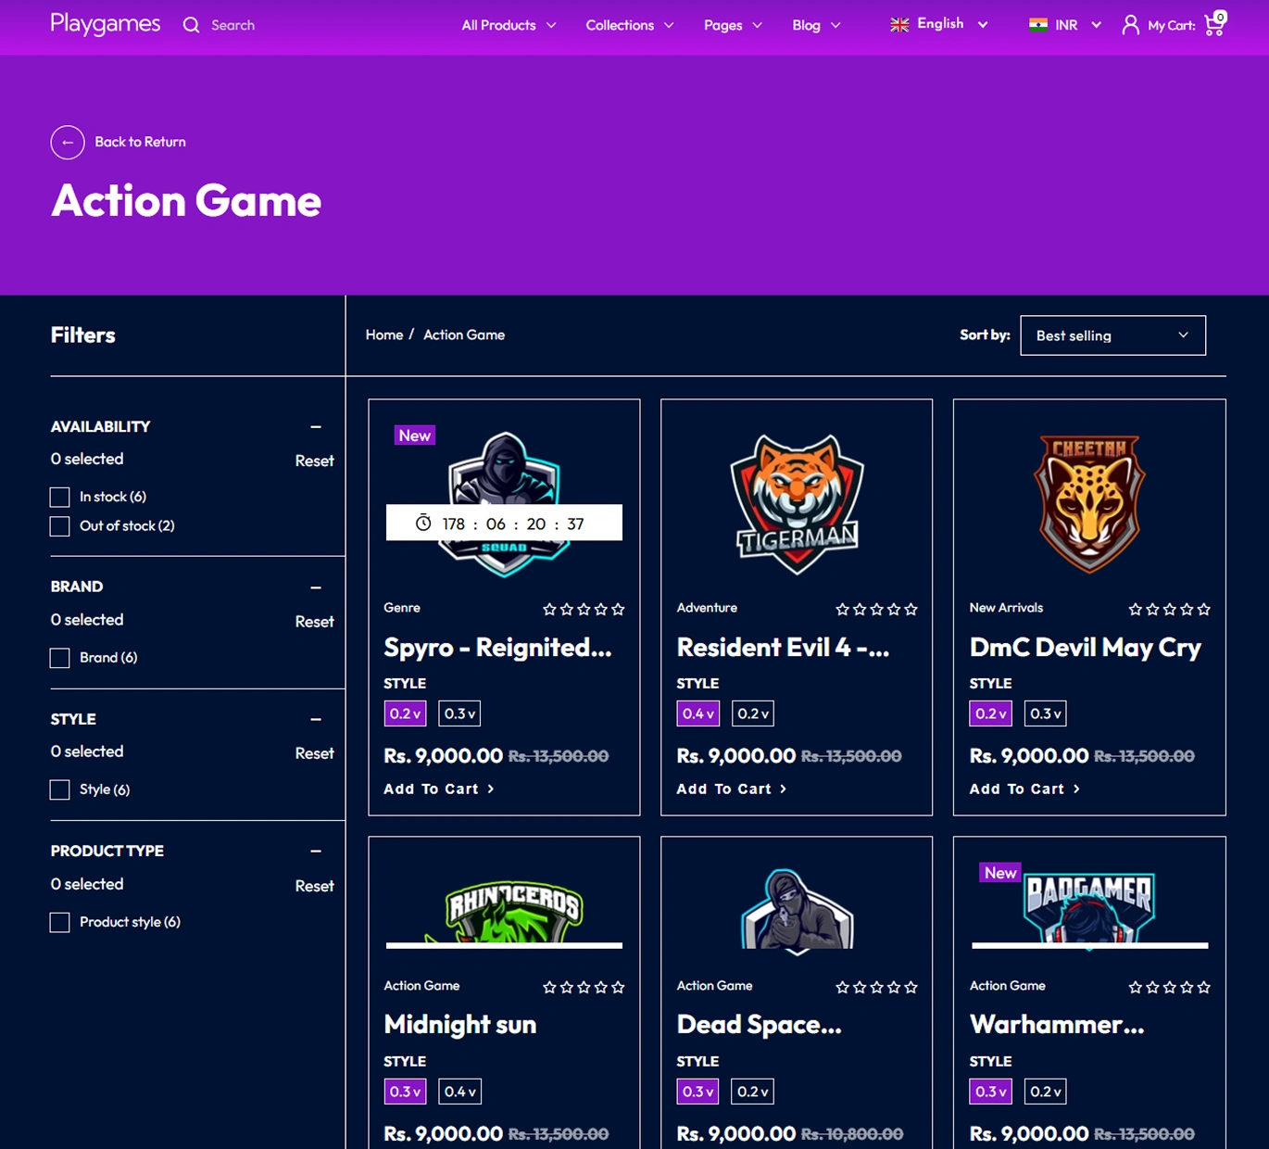Select 0.2v style on Resident Evil 4
Screen dimensions: 1269x1149
coord(752,713)
